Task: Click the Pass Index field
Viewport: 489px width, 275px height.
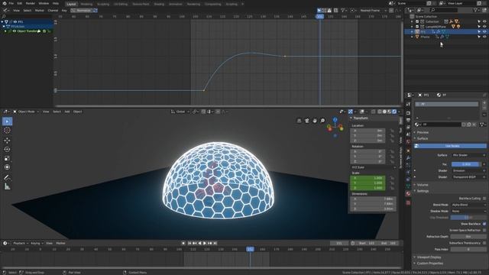Action: [468, 249]
